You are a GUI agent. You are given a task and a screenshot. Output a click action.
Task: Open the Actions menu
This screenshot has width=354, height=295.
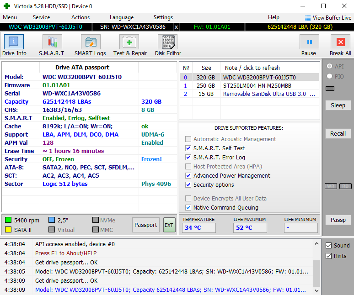(80, 17)
